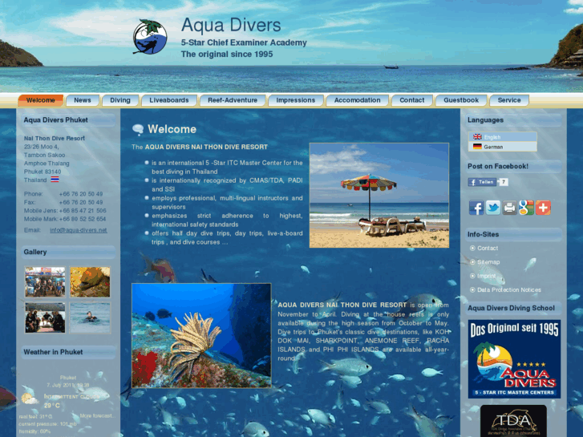Share via the Twitter bird icon

pyautogui.click(x=492, y=208)
